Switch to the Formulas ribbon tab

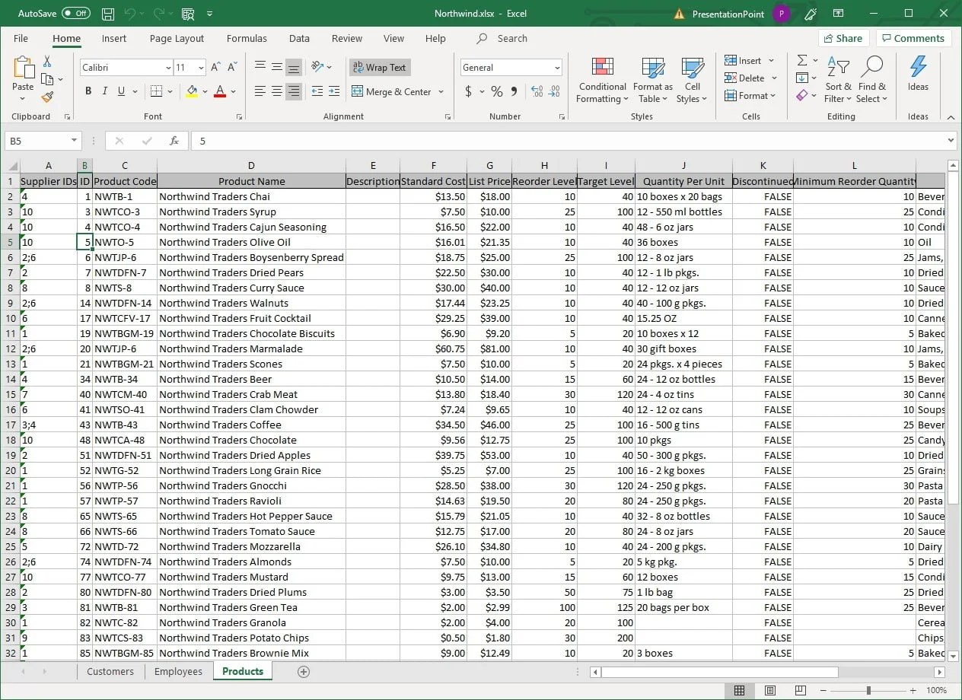pyautogui.click(x=247, y=38)
